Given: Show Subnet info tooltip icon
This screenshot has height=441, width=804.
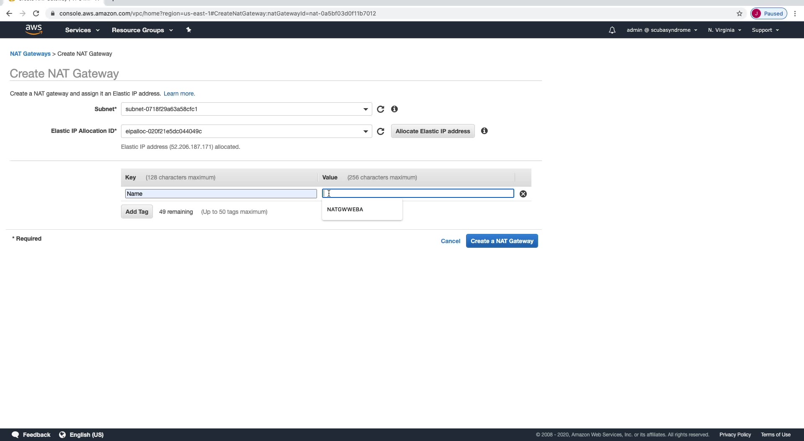Looking at the screenshot, I should [x=394, y=109].
